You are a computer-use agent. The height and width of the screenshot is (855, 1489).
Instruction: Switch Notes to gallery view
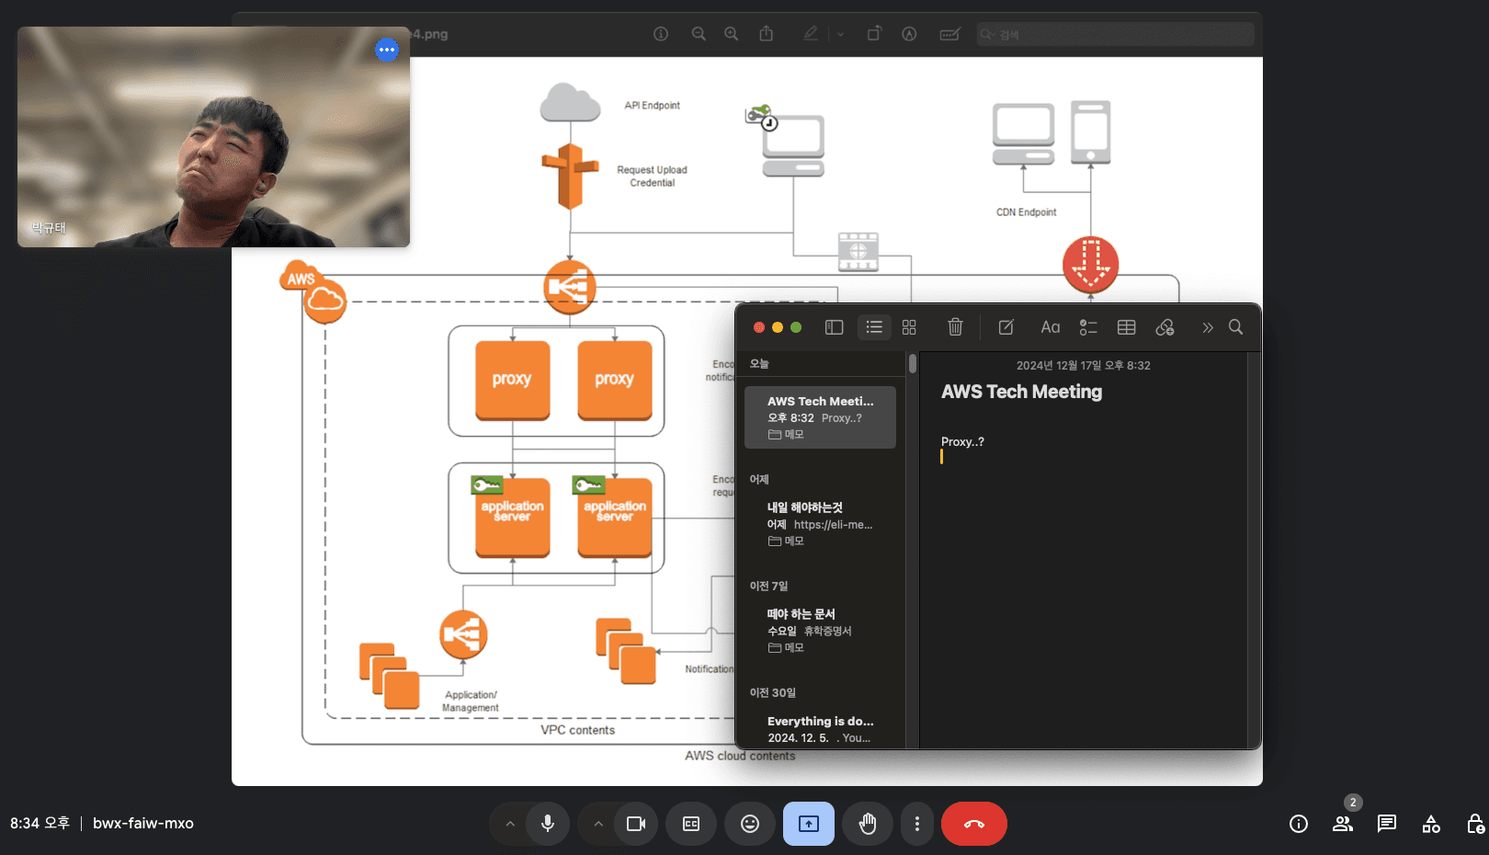click(x=909, y=327)
